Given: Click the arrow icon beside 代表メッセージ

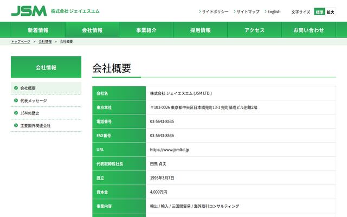Looking at the screenshot, I should click(x=16, y=100).
